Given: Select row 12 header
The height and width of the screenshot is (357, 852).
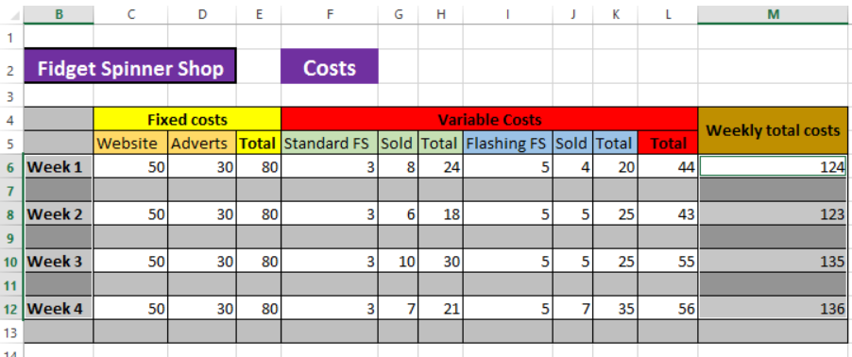Looking at the screenshot, I should click(11, 309).
